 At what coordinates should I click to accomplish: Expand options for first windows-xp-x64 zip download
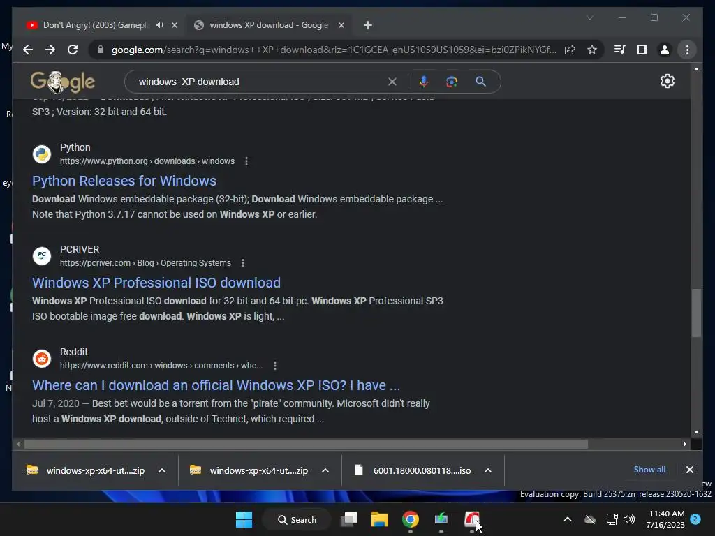coord(162,470)
